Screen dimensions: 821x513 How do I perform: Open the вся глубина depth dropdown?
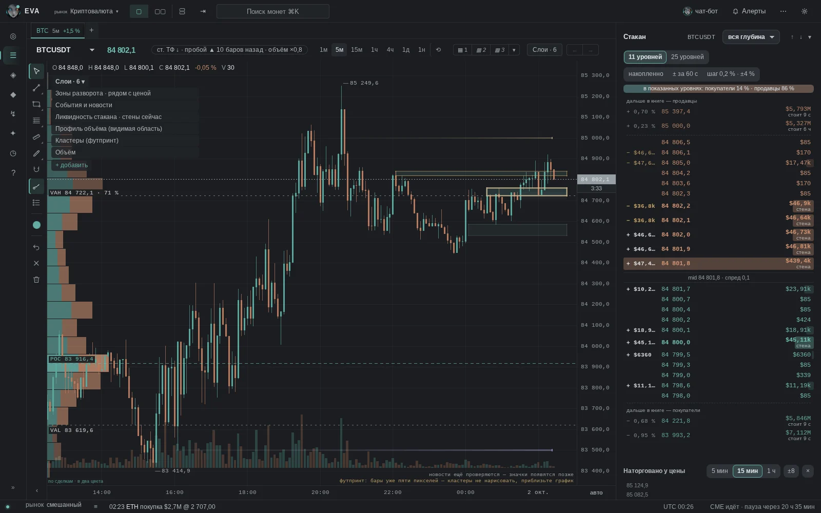tap(751, 37)
